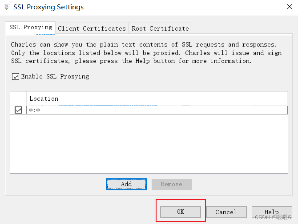Click the Charles description paragraph text
Viewport: 298px width, 224px height.
coord(143,53)
